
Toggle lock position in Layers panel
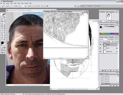pyautogui.click(x=107, y=42)
